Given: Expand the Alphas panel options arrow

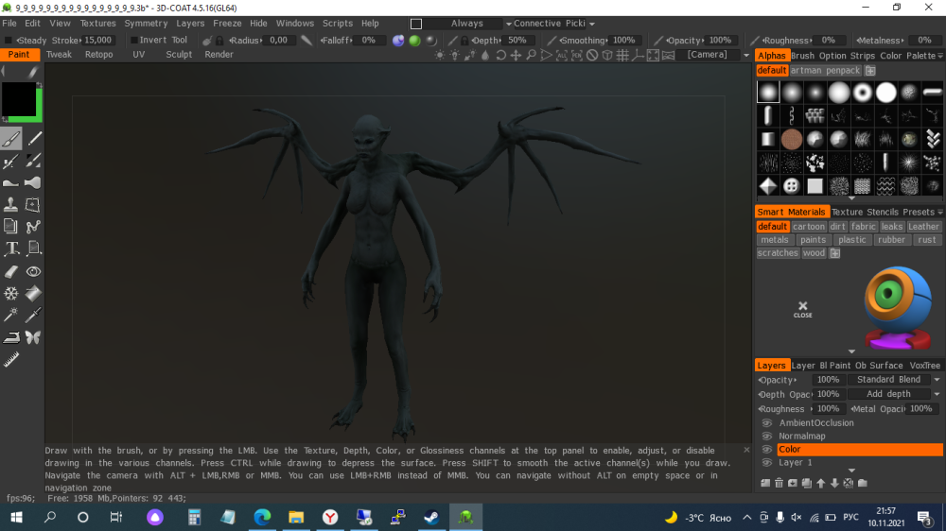Looking at the screenshot, I should coord(940,56).
